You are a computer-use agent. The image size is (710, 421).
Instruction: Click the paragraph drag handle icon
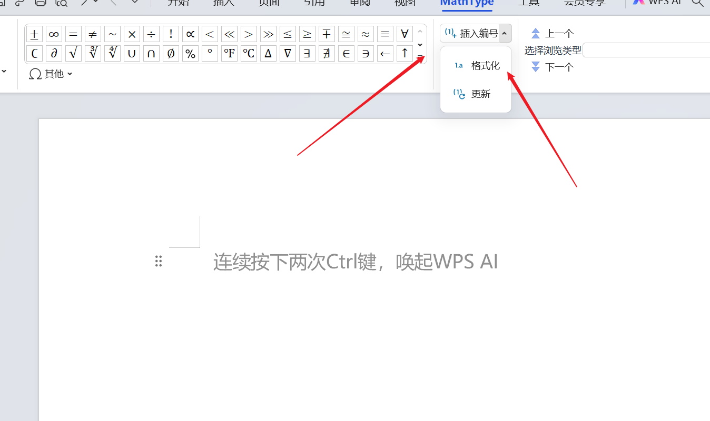click(159, 261)
